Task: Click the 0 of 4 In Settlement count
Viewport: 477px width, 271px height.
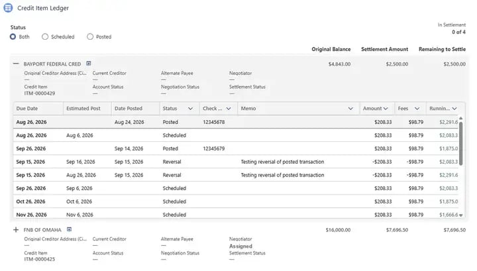Action: (x=458, y=32)
